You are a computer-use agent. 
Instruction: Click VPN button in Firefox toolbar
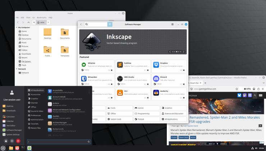247,89
